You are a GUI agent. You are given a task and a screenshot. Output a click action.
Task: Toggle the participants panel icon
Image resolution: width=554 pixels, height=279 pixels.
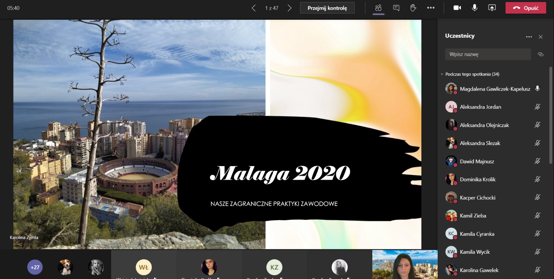[x=378, y=8]
